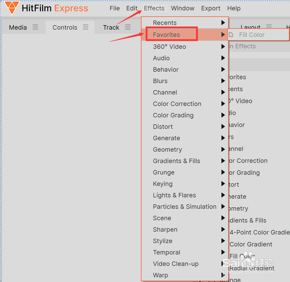Expand the Geometry submenu
Screen dimensions: 290x282
(185, 150)
